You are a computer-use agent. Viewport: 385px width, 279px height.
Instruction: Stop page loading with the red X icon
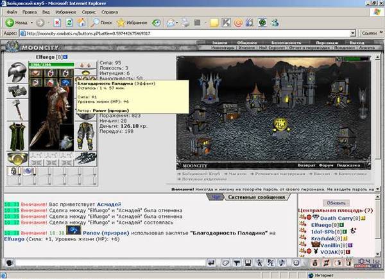[57, 23]
